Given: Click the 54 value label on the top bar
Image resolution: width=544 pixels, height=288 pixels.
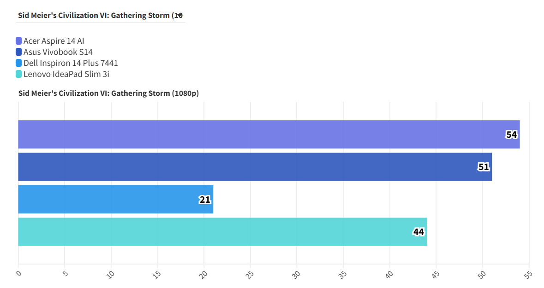Looking at the screenshot, I should 511,135.
